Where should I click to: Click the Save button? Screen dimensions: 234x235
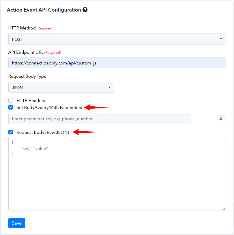(17, 223)
